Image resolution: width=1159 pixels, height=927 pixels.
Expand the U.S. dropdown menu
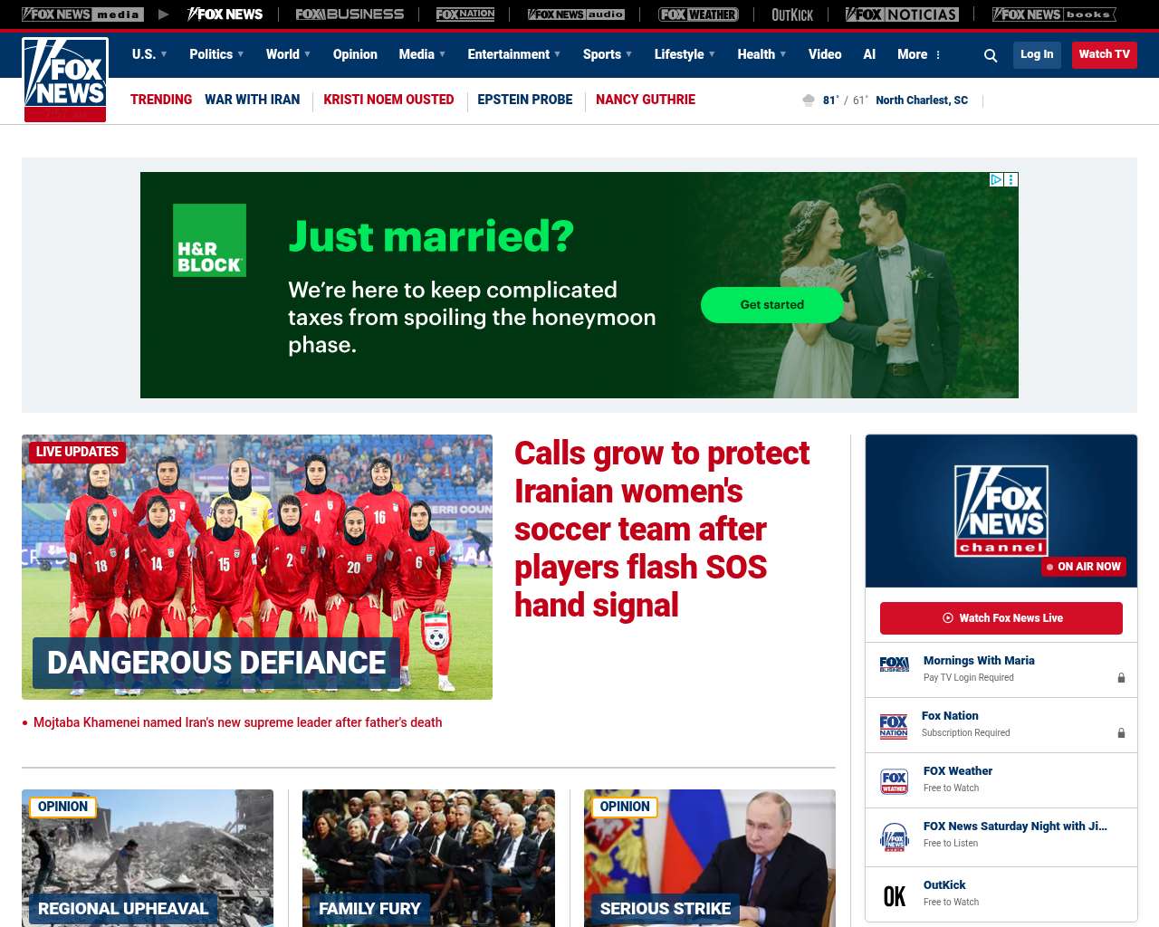[149, 54]
